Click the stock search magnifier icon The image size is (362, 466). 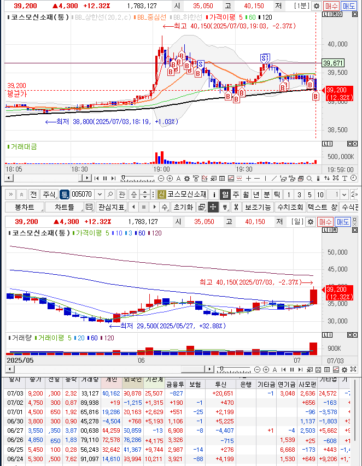110,194
